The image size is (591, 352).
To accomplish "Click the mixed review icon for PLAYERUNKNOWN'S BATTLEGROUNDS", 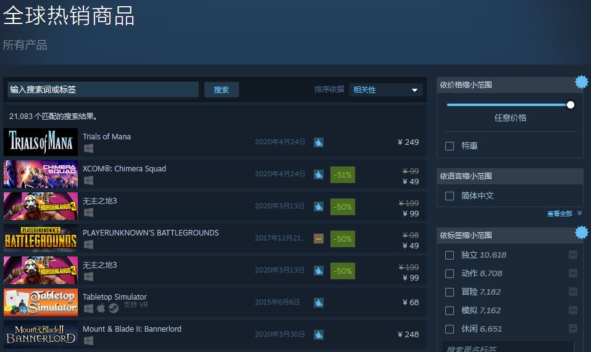I will (x=318, y=239).
